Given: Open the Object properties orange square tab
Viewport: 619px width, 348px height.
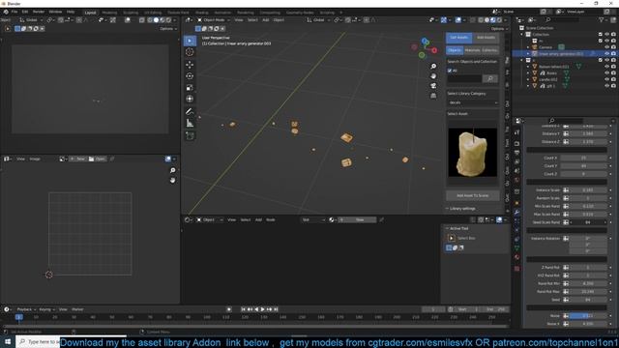Looking at the screenshot, I should [x=516, y=202].
